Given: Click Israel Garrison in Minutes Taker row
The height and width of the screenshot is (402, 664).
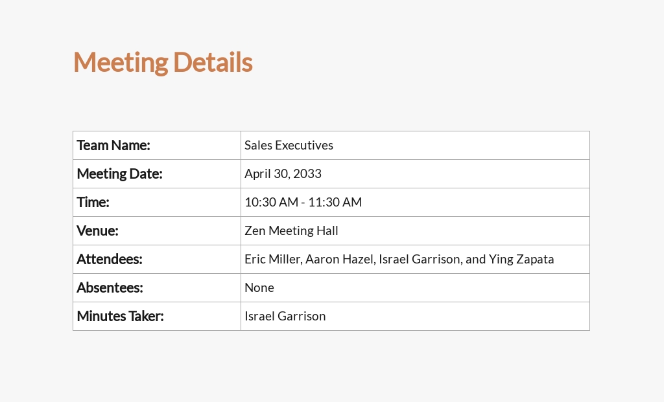Looking at the screenshot, I should coord(285,316).
